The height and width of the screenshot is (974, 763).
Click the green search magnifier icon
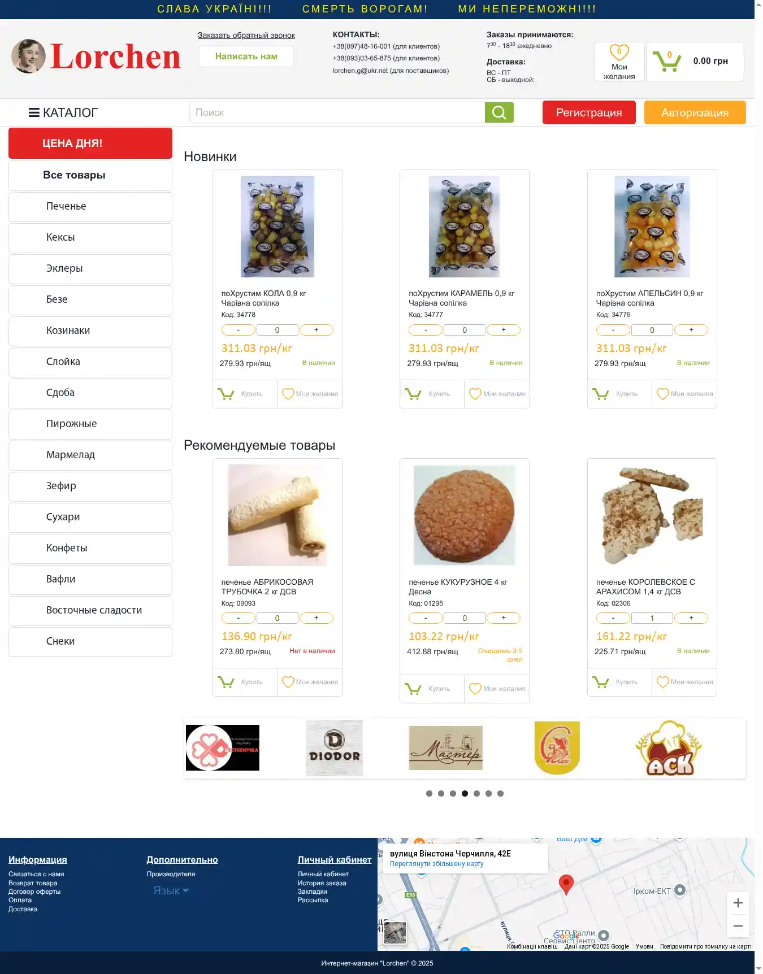click(x=499, y=112)
